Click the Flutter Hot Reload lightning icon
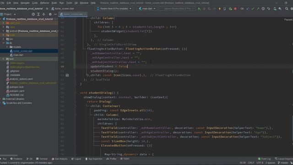Image resolution: width=293 pixels, height=165 pixels. [x=220, y=9]
